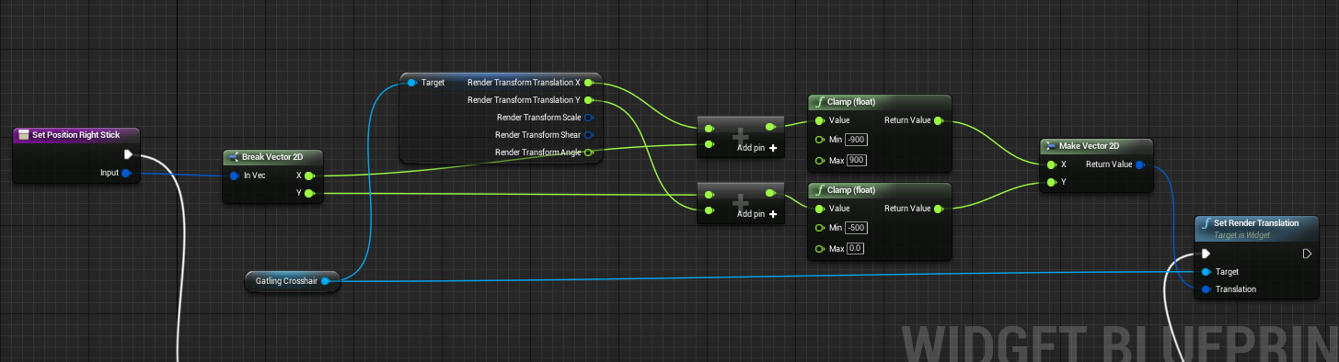Screen dimensions: 1339x362
Task: Edit the Min field showing -900
Action: pos(856,140)
